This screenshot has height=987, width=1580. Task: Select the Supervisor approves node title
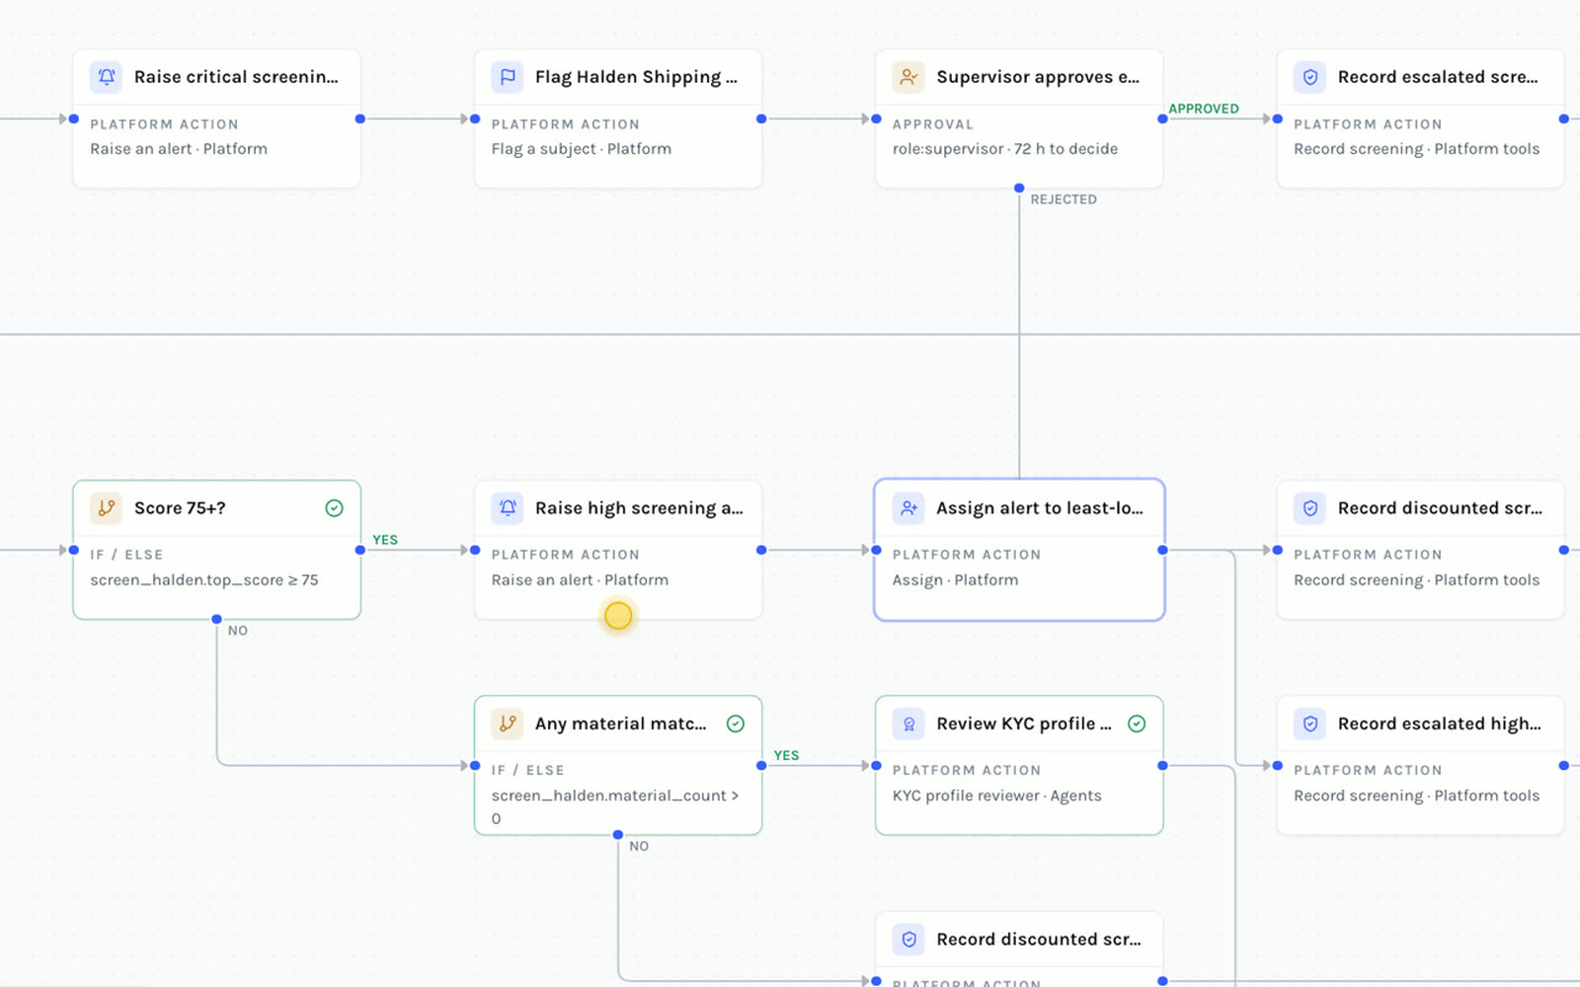[1038, 77]
